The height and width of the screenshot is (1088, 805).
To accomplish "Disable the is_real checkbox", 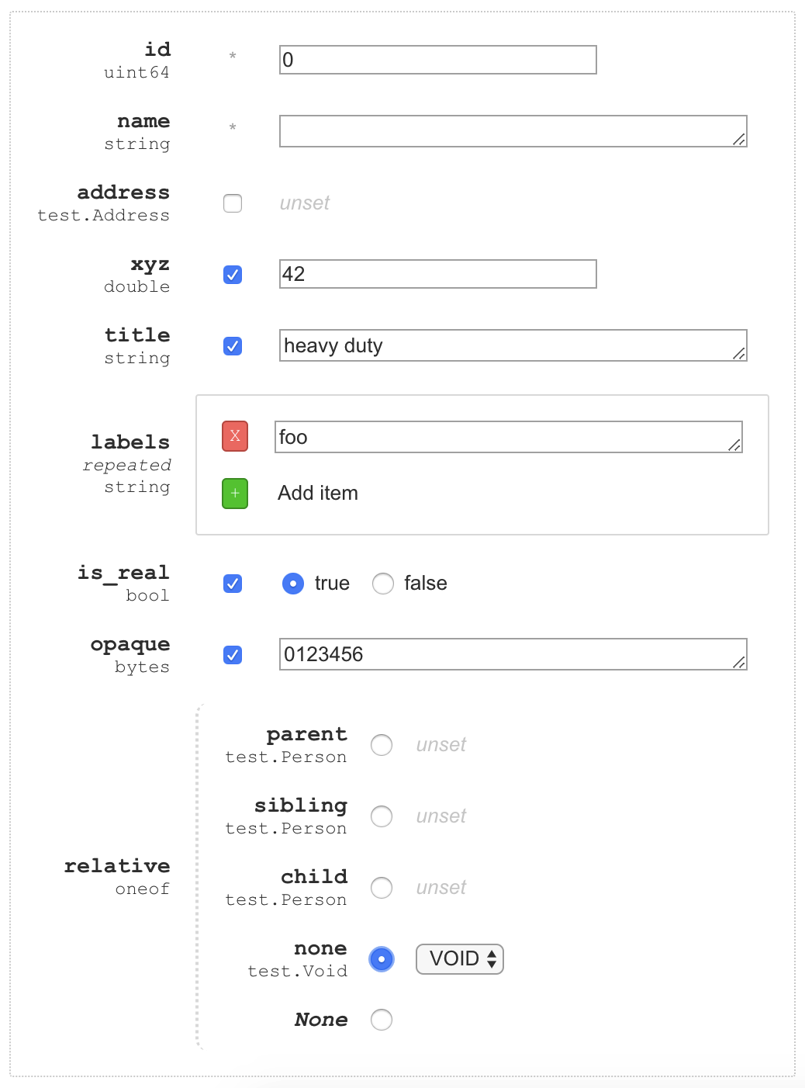I will [x=233, y=584].
